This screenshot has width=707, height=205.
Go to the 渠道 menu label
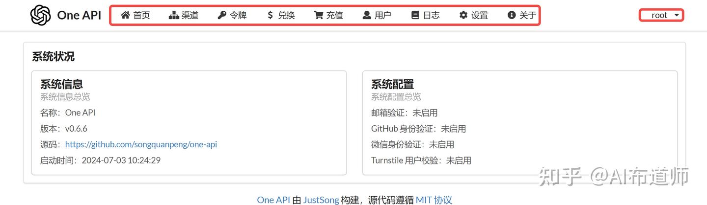click(190, 15)
